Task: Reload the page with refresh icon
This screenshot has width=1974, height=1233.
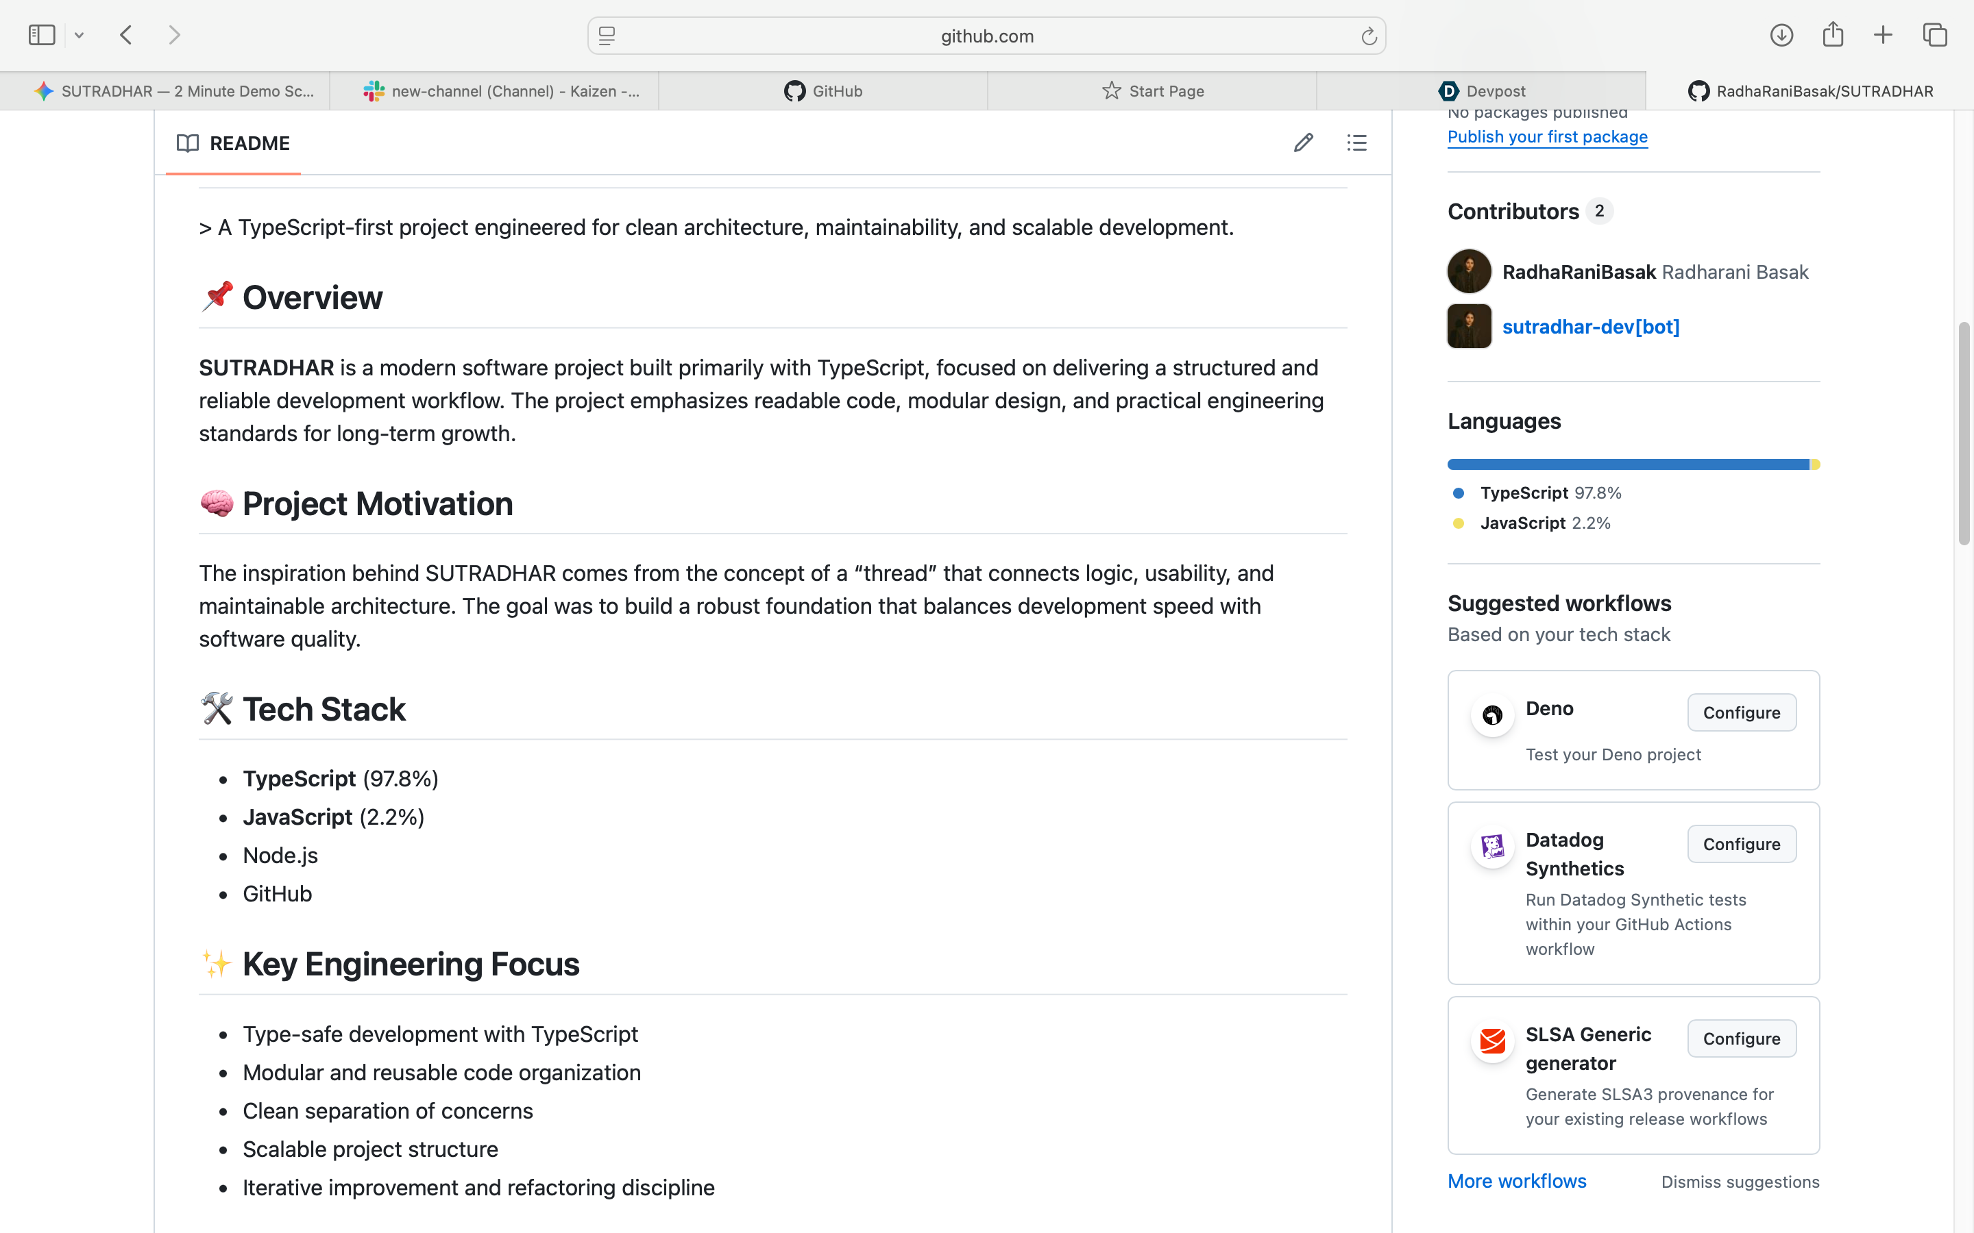Action: pos(1368,36)
